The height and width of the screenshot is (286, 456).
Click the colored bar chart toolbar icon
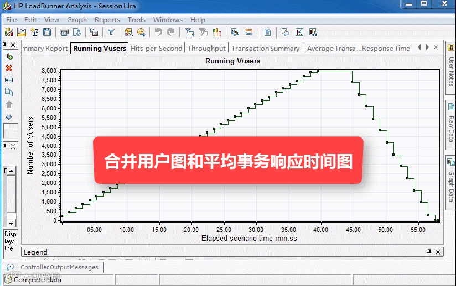(217, 32)
